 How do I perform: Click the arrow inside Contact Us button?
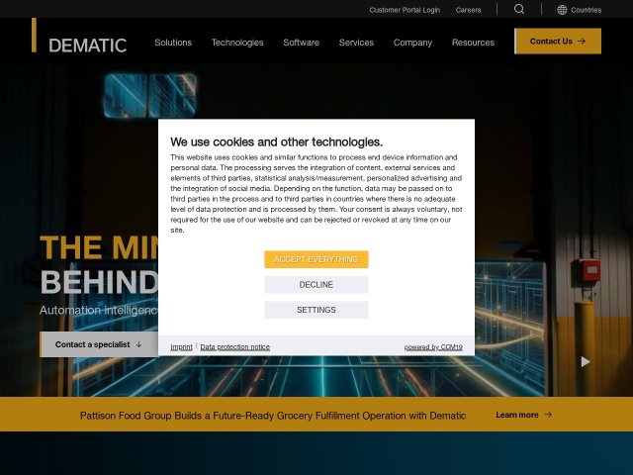[582, 42]
